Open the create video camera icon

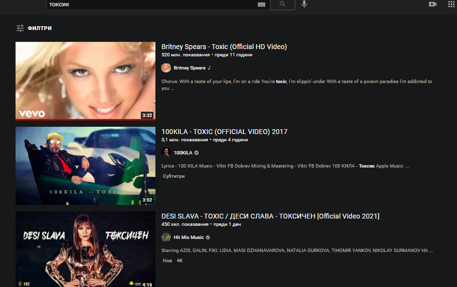pos(433,4)
